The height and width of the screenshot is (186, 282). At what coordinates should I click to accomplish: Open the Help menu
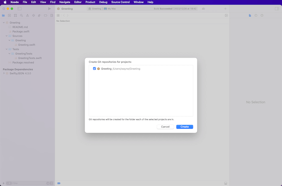150,2
